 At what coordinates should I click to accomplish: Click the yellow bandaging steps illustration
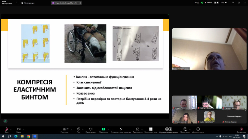click(35, 43)
